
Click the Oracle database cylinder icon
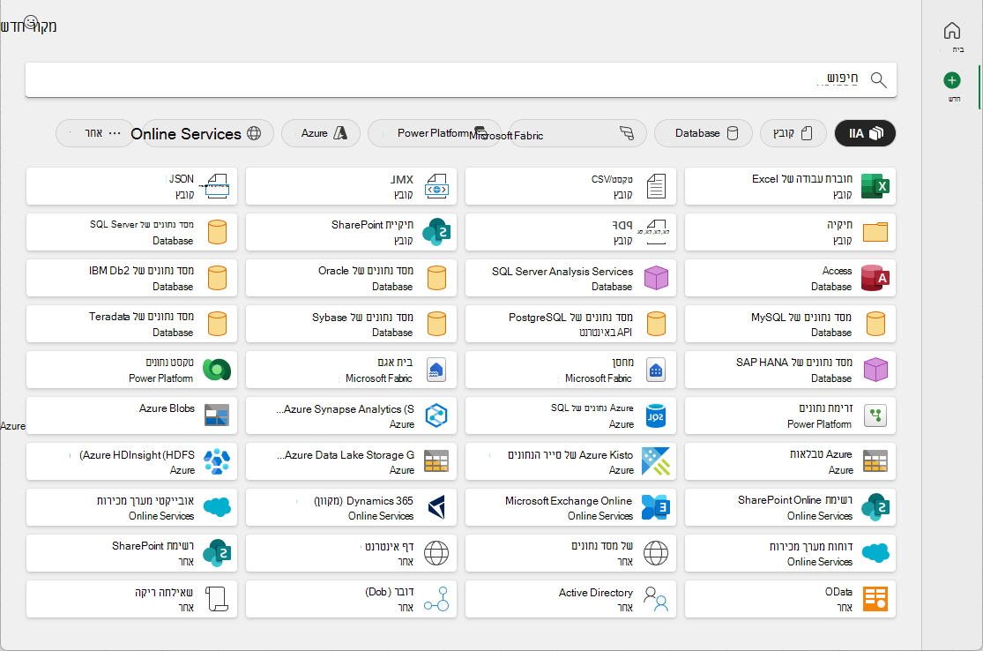point(436,278)
